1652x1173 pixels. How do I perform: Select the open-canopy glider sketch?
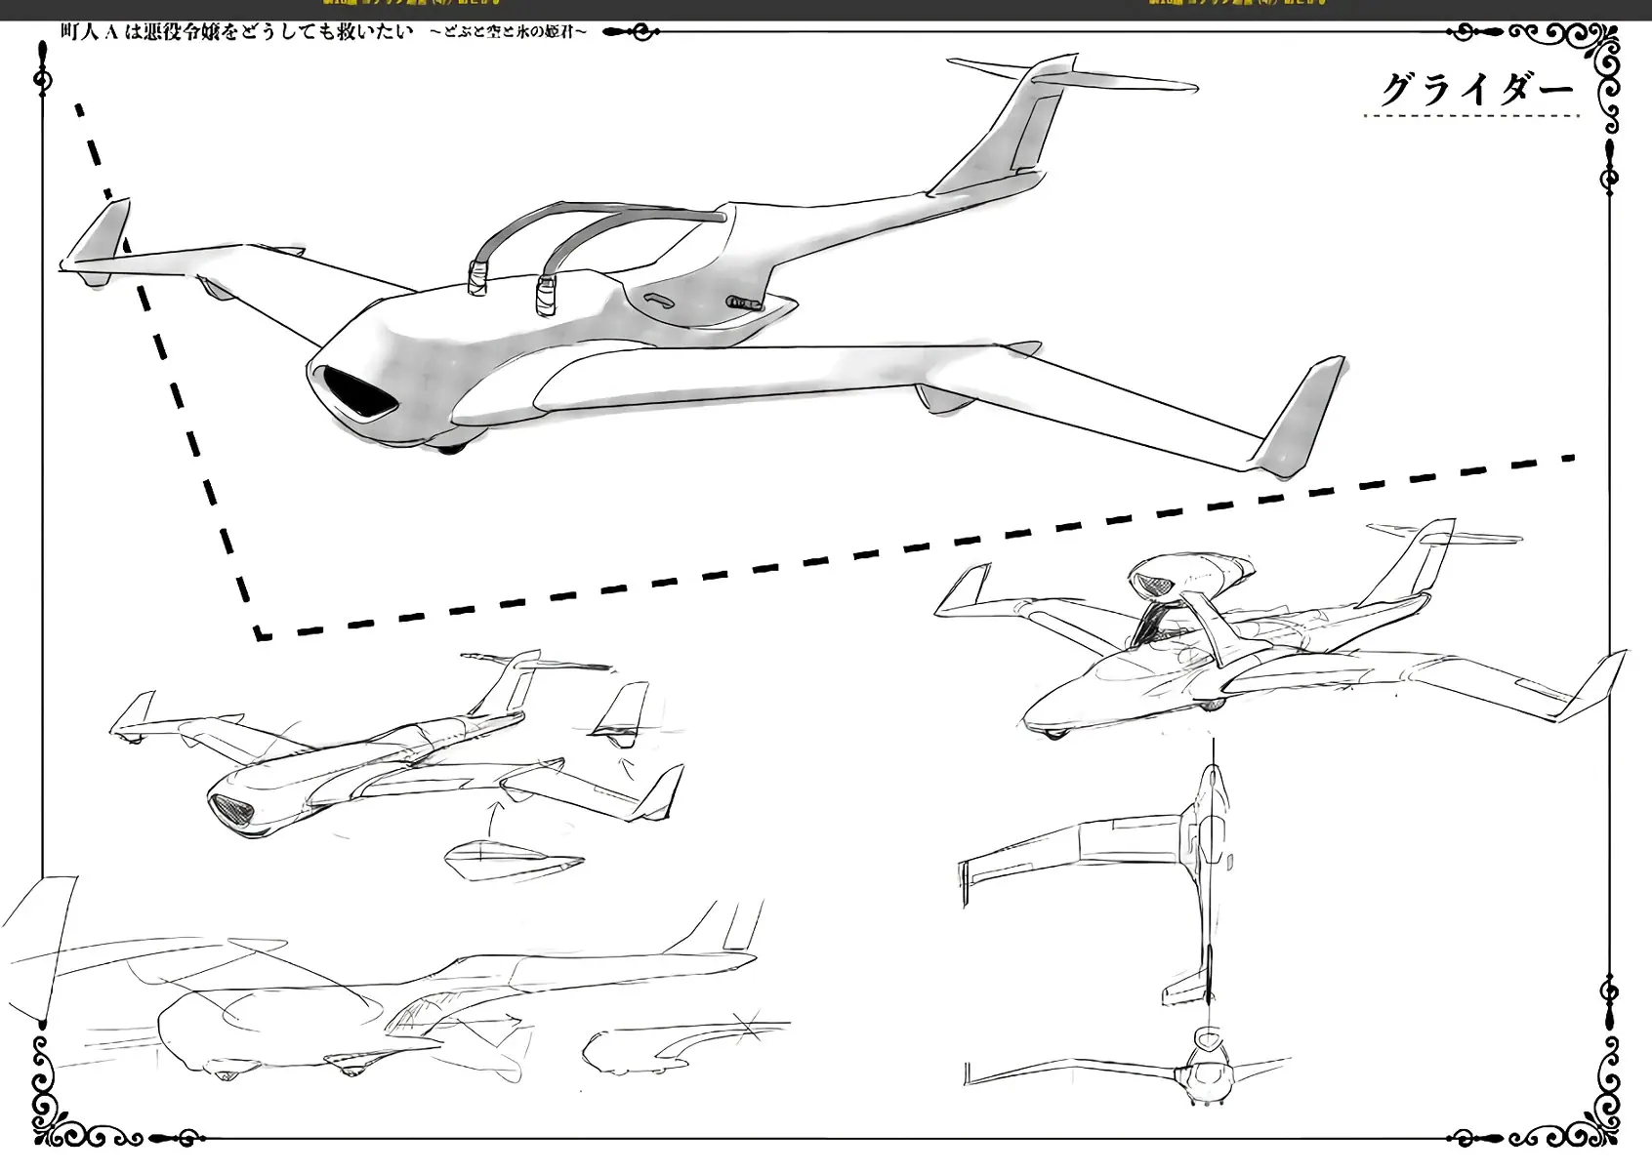click(x=1279, y=629)
